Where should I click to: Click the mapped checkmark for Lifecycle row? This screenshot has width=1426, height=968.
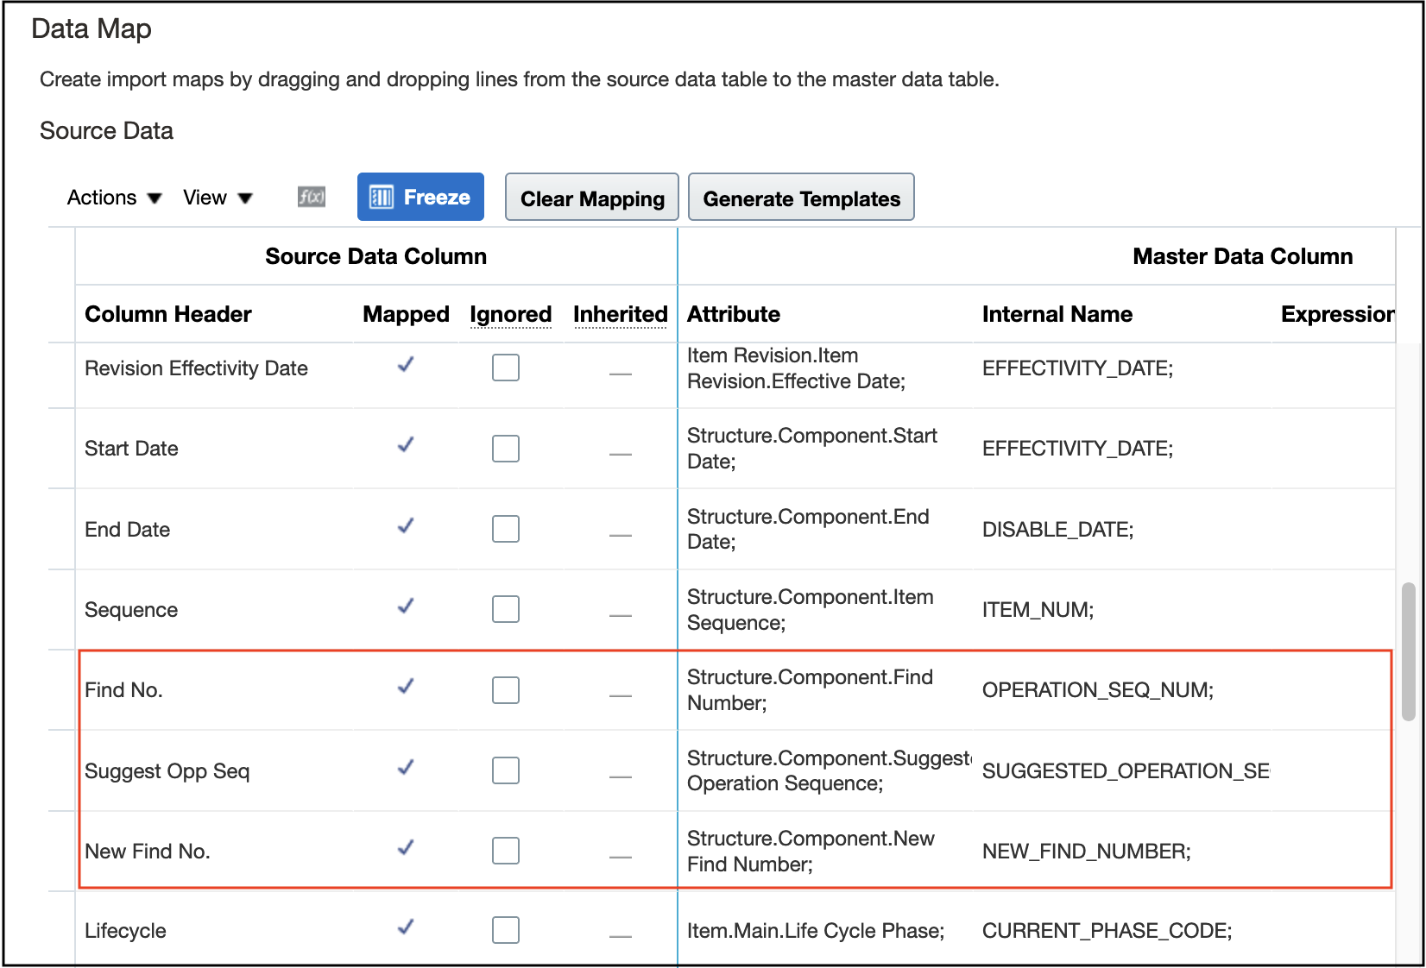[406, 928]
